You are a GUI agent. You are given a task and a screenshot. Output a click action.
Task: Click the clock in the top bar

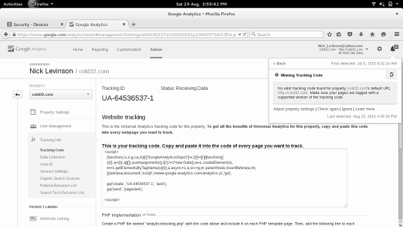click(201, 4)
